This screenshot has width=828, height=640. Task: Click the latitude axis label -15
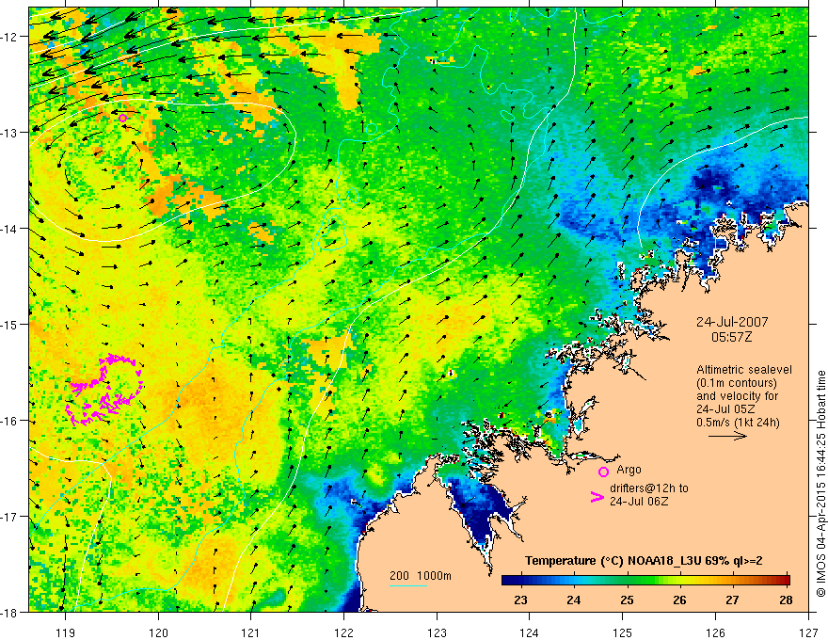tap(10, 324)
